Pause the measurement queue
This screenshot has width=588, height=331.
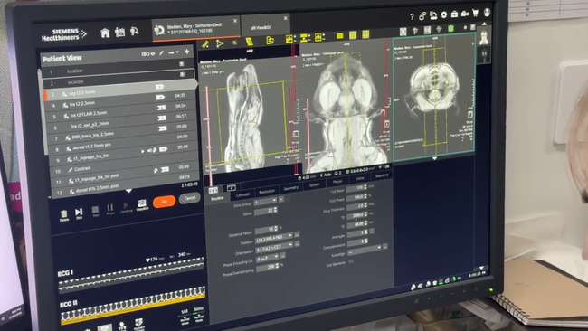tap(110, 209)
